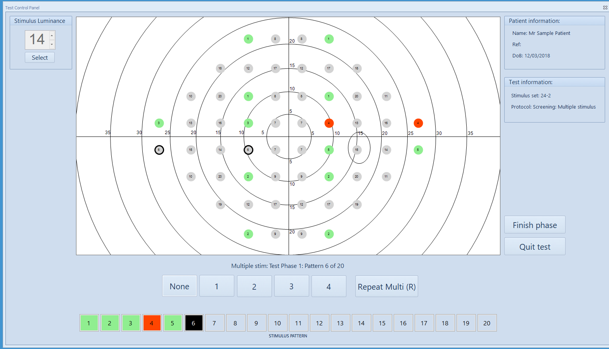Select response button 3

click(291, 286)
